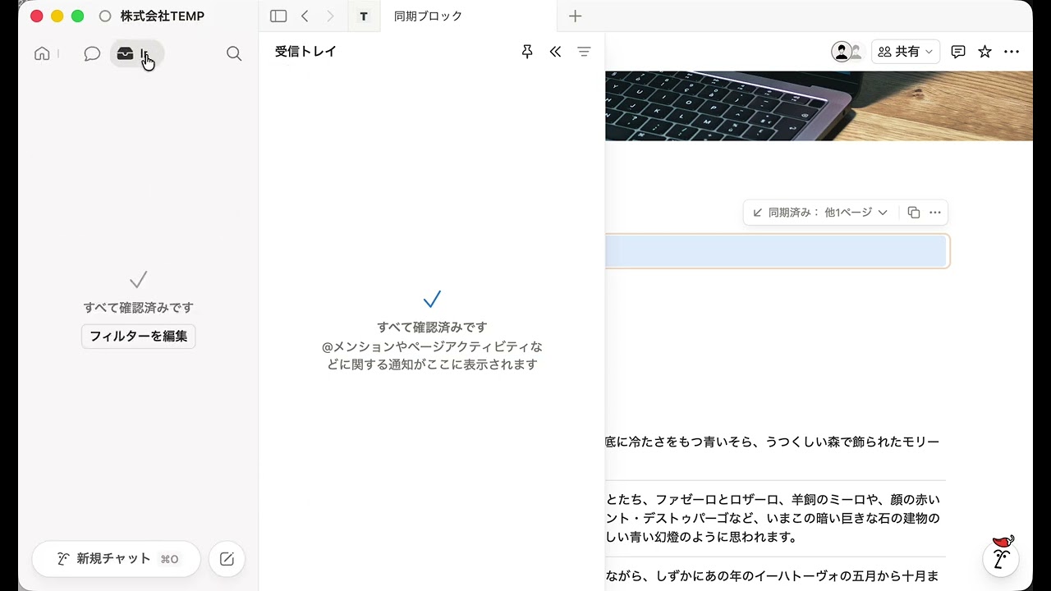This screenshot has height=591, width=1051.
Task: Switch to the 同期ブロック tab
Action: [x=468, y=16]
